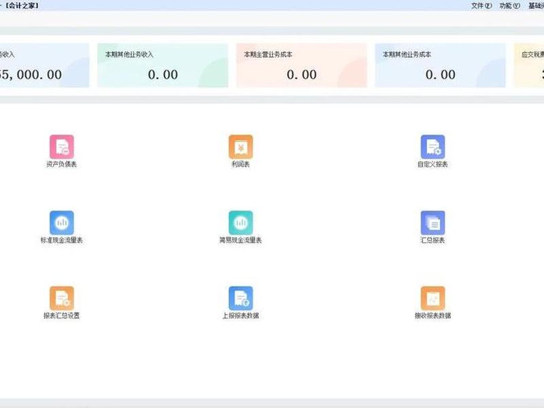Click the 0.00 value under 本期主营业务成本
The image size is (544, 408).
[301, 75]
